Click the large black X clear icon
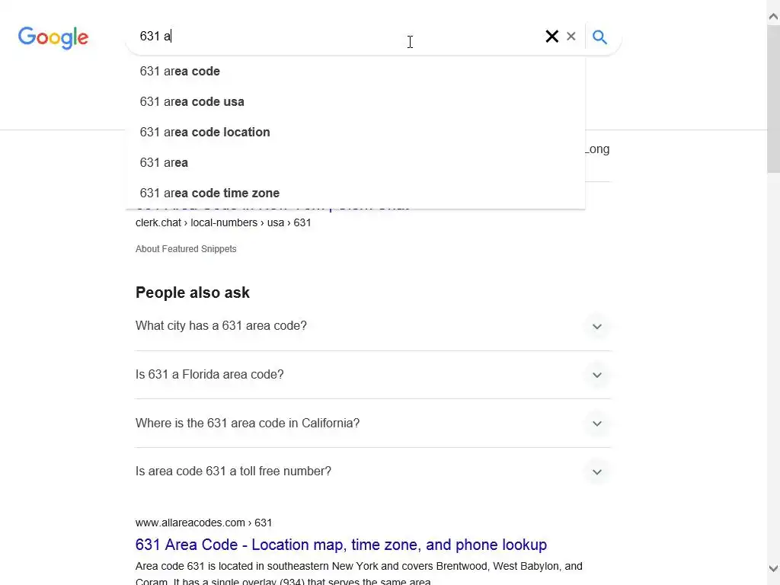 point(552,37)
